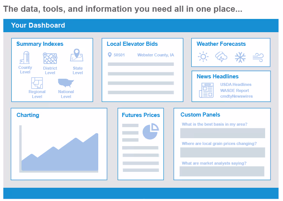The height and width of the screenshot is (201, 283).
Task: Click 'What is the best basis in my area?'
Action: coord(214,124)
